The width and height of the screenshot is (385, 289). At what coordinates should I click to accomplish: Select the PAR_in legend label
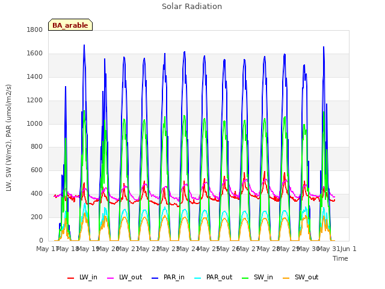coord(174,277)
